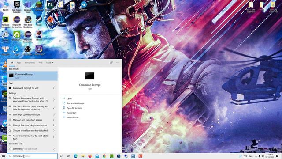
Task: Open Telegram desktop shortcut
Action: coord(84,6)
